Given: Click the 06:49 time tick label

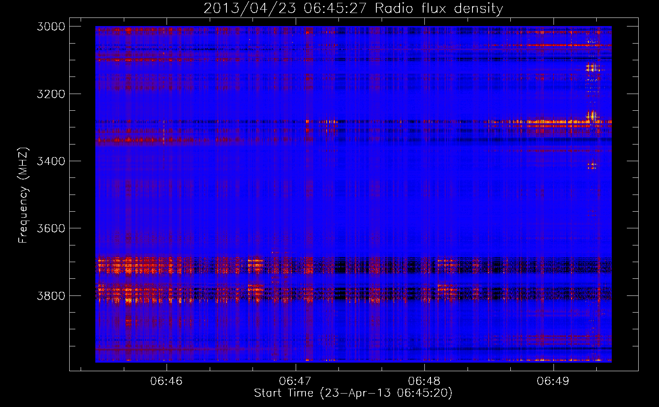Looking at the screenshot, I should 553,381.
